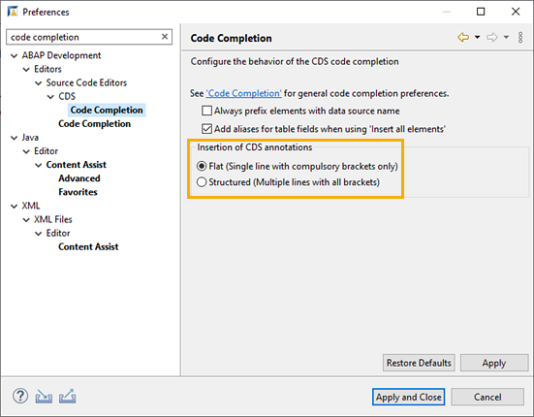
Task: Click the forward navigation arrow icon
Action: 492,37
